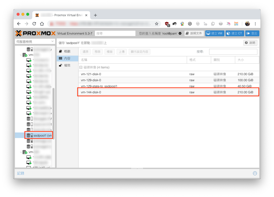Screen dimensions: 274x197
Task: Collapse the first vm- node in tree
Action: [x=21, y=55]
